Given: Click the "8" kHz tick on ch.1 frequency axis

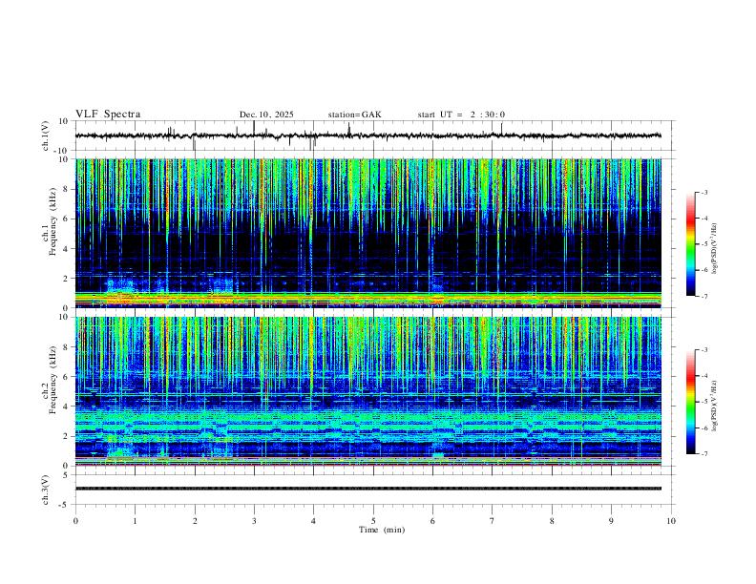Looking at the screenshot, I should tap(67, 189).
